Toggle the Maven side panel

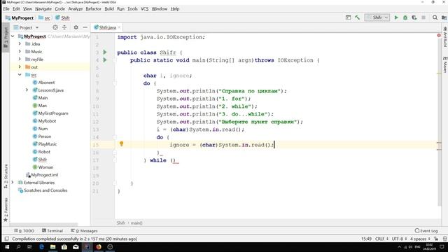coord(445,64)
